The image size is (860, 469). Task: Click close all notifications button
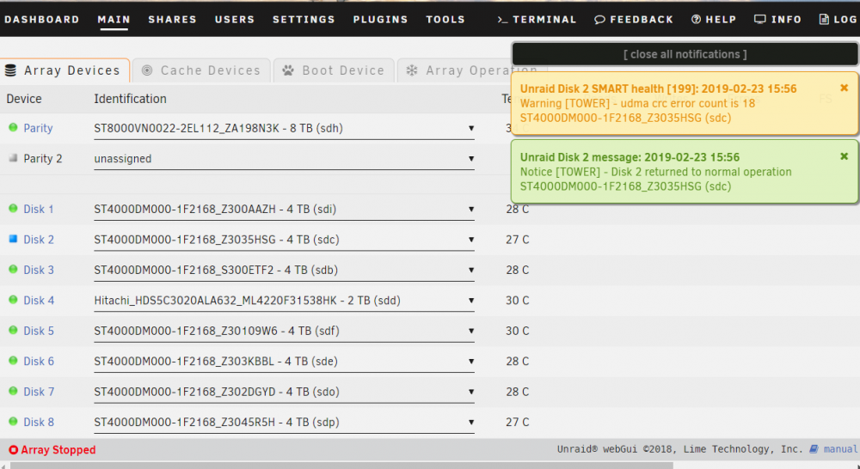click(685, 54)
